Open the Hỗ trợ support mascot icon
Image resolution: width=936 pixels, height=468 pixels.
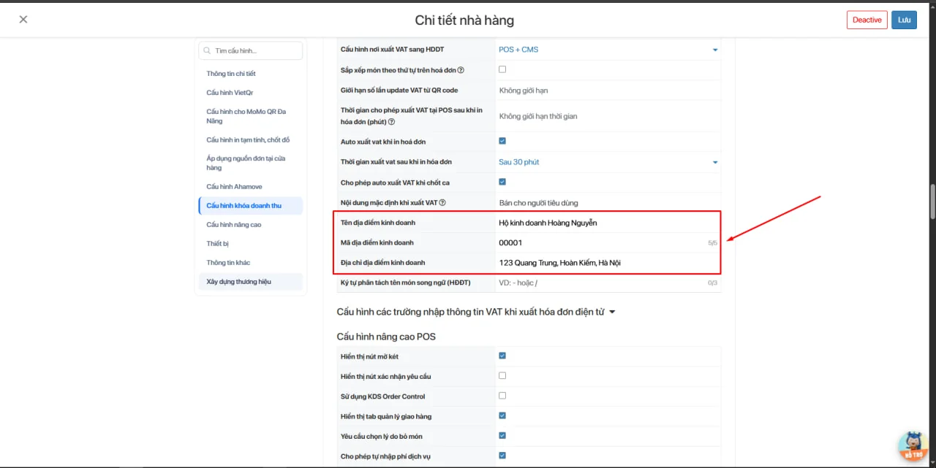[913, 445]
